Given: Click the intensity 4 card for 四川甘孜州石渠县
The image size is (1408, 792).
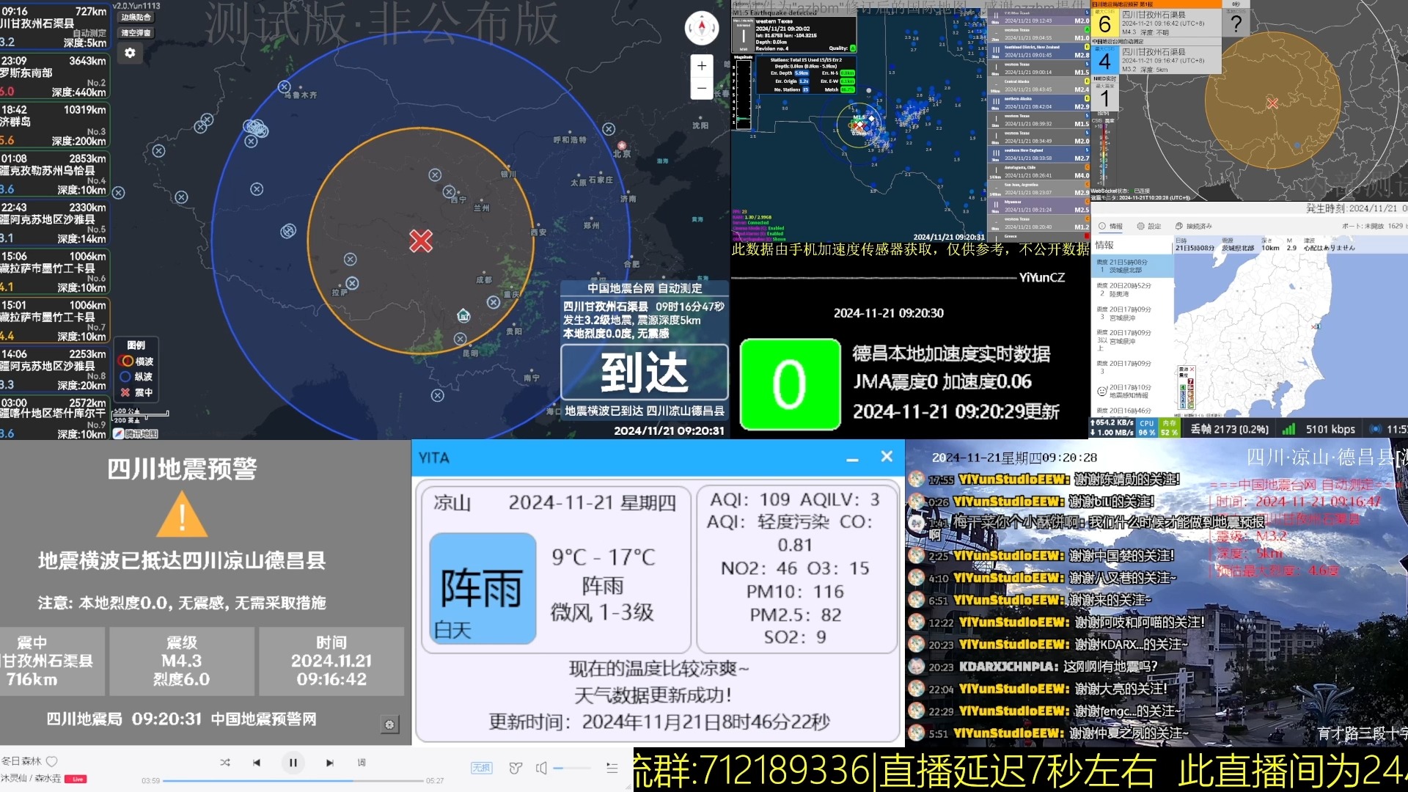Looking at the screenshot, I should (1156, 60).
